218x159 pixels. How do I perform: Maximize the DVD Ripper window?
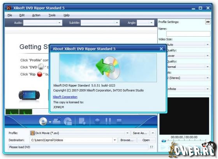click(200, 8)
